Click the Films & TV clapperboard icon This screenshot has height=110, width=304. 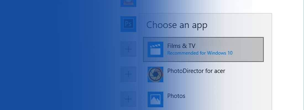pyautogui.click(x=155, y=50)
